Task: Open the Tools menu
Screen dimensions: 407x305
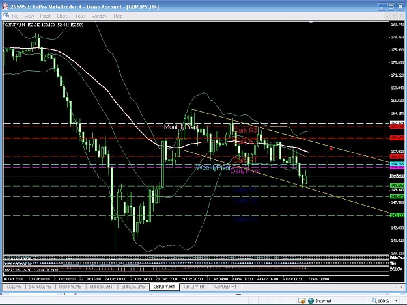Action: [80, 16]
